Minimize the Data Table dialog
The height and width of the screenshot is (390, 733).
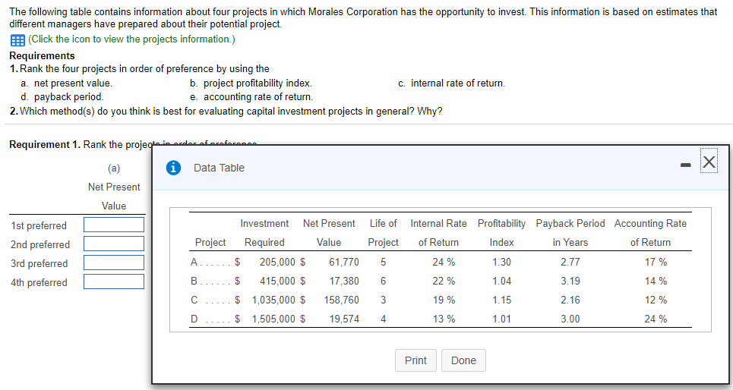click(x=684, y=162)
